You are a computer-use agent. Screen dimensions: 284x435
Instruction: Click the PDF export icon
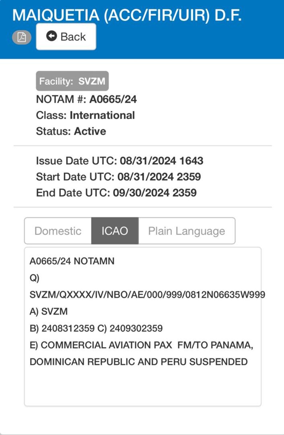pyautogui.click(x=21, y=38)
